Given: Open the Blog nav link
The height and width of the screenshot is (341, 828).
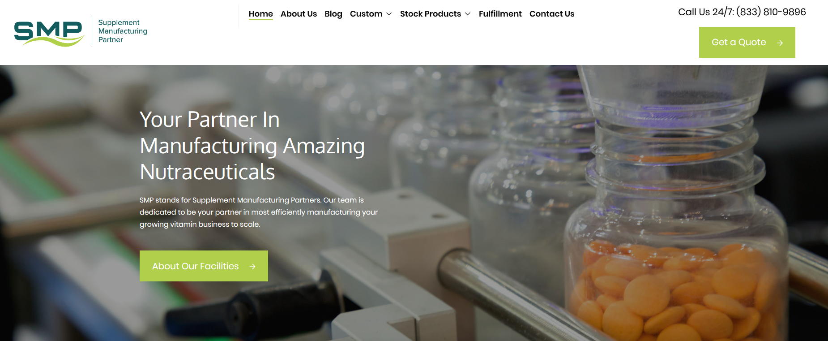Looking at the screenshot, I should 333,14.
